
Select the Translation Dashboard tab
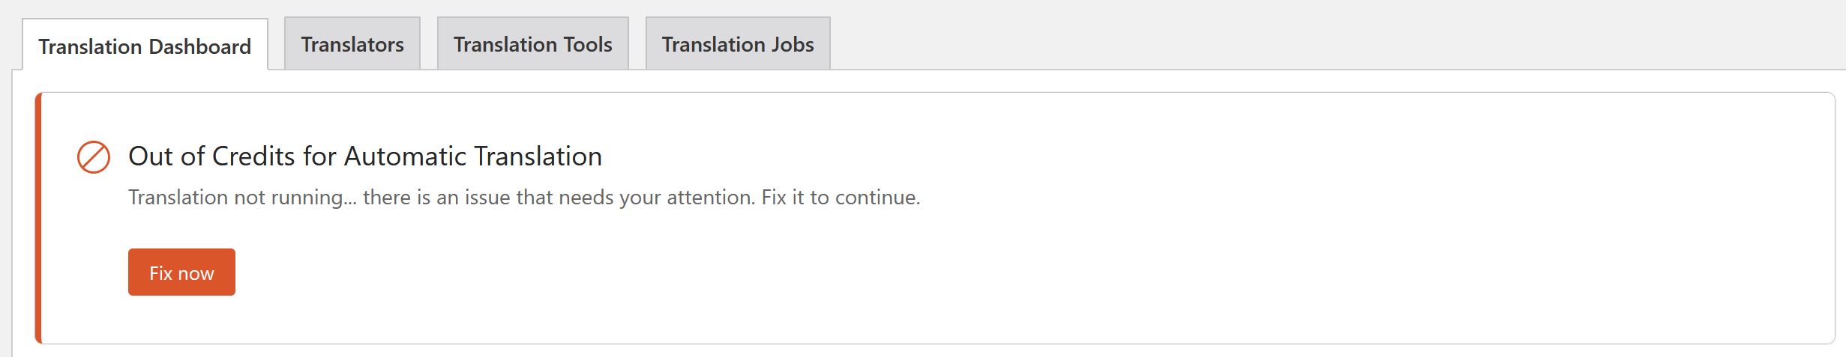point(145,46)
